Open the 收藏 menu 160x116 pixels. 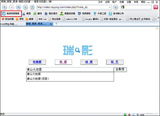(x=122, y=2)
